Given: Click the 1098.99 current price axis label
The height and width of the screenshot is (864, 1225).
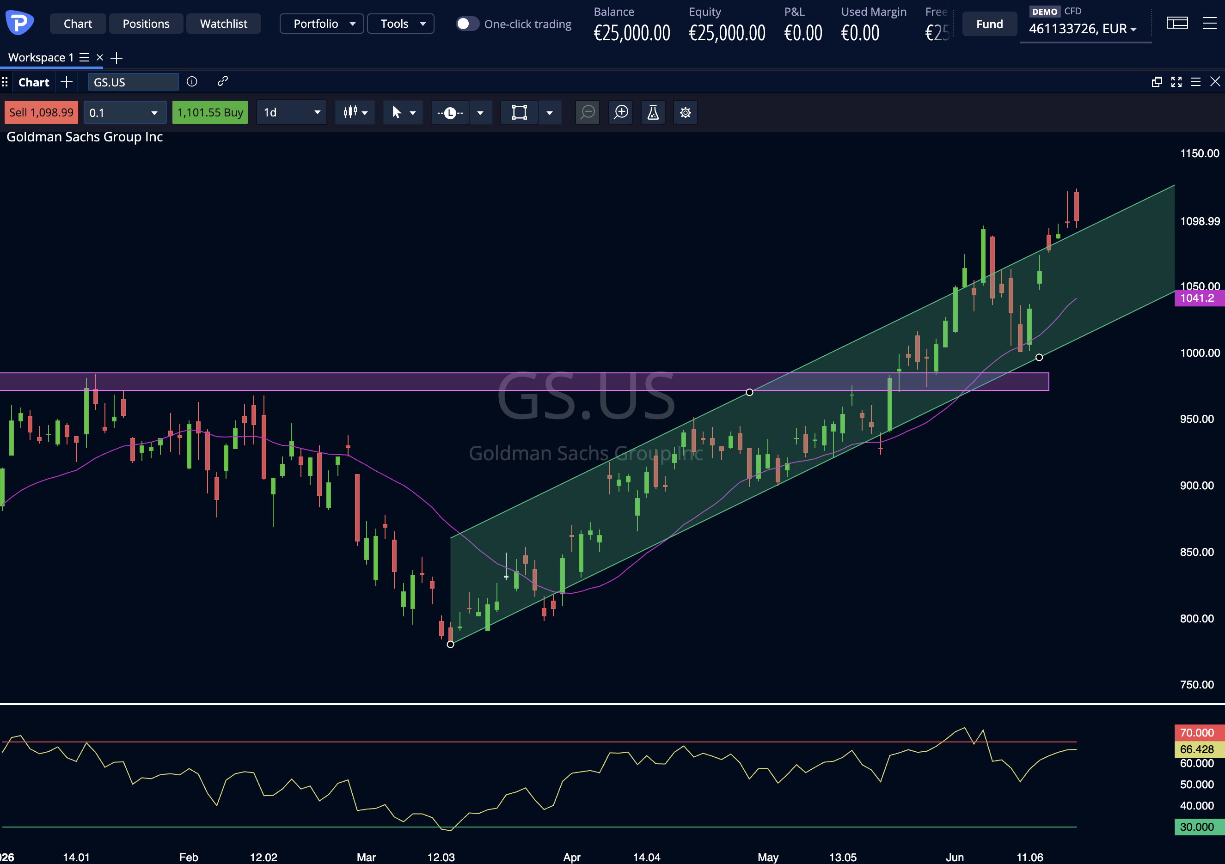Looking at the screenshot, I should coord(1200,221).
